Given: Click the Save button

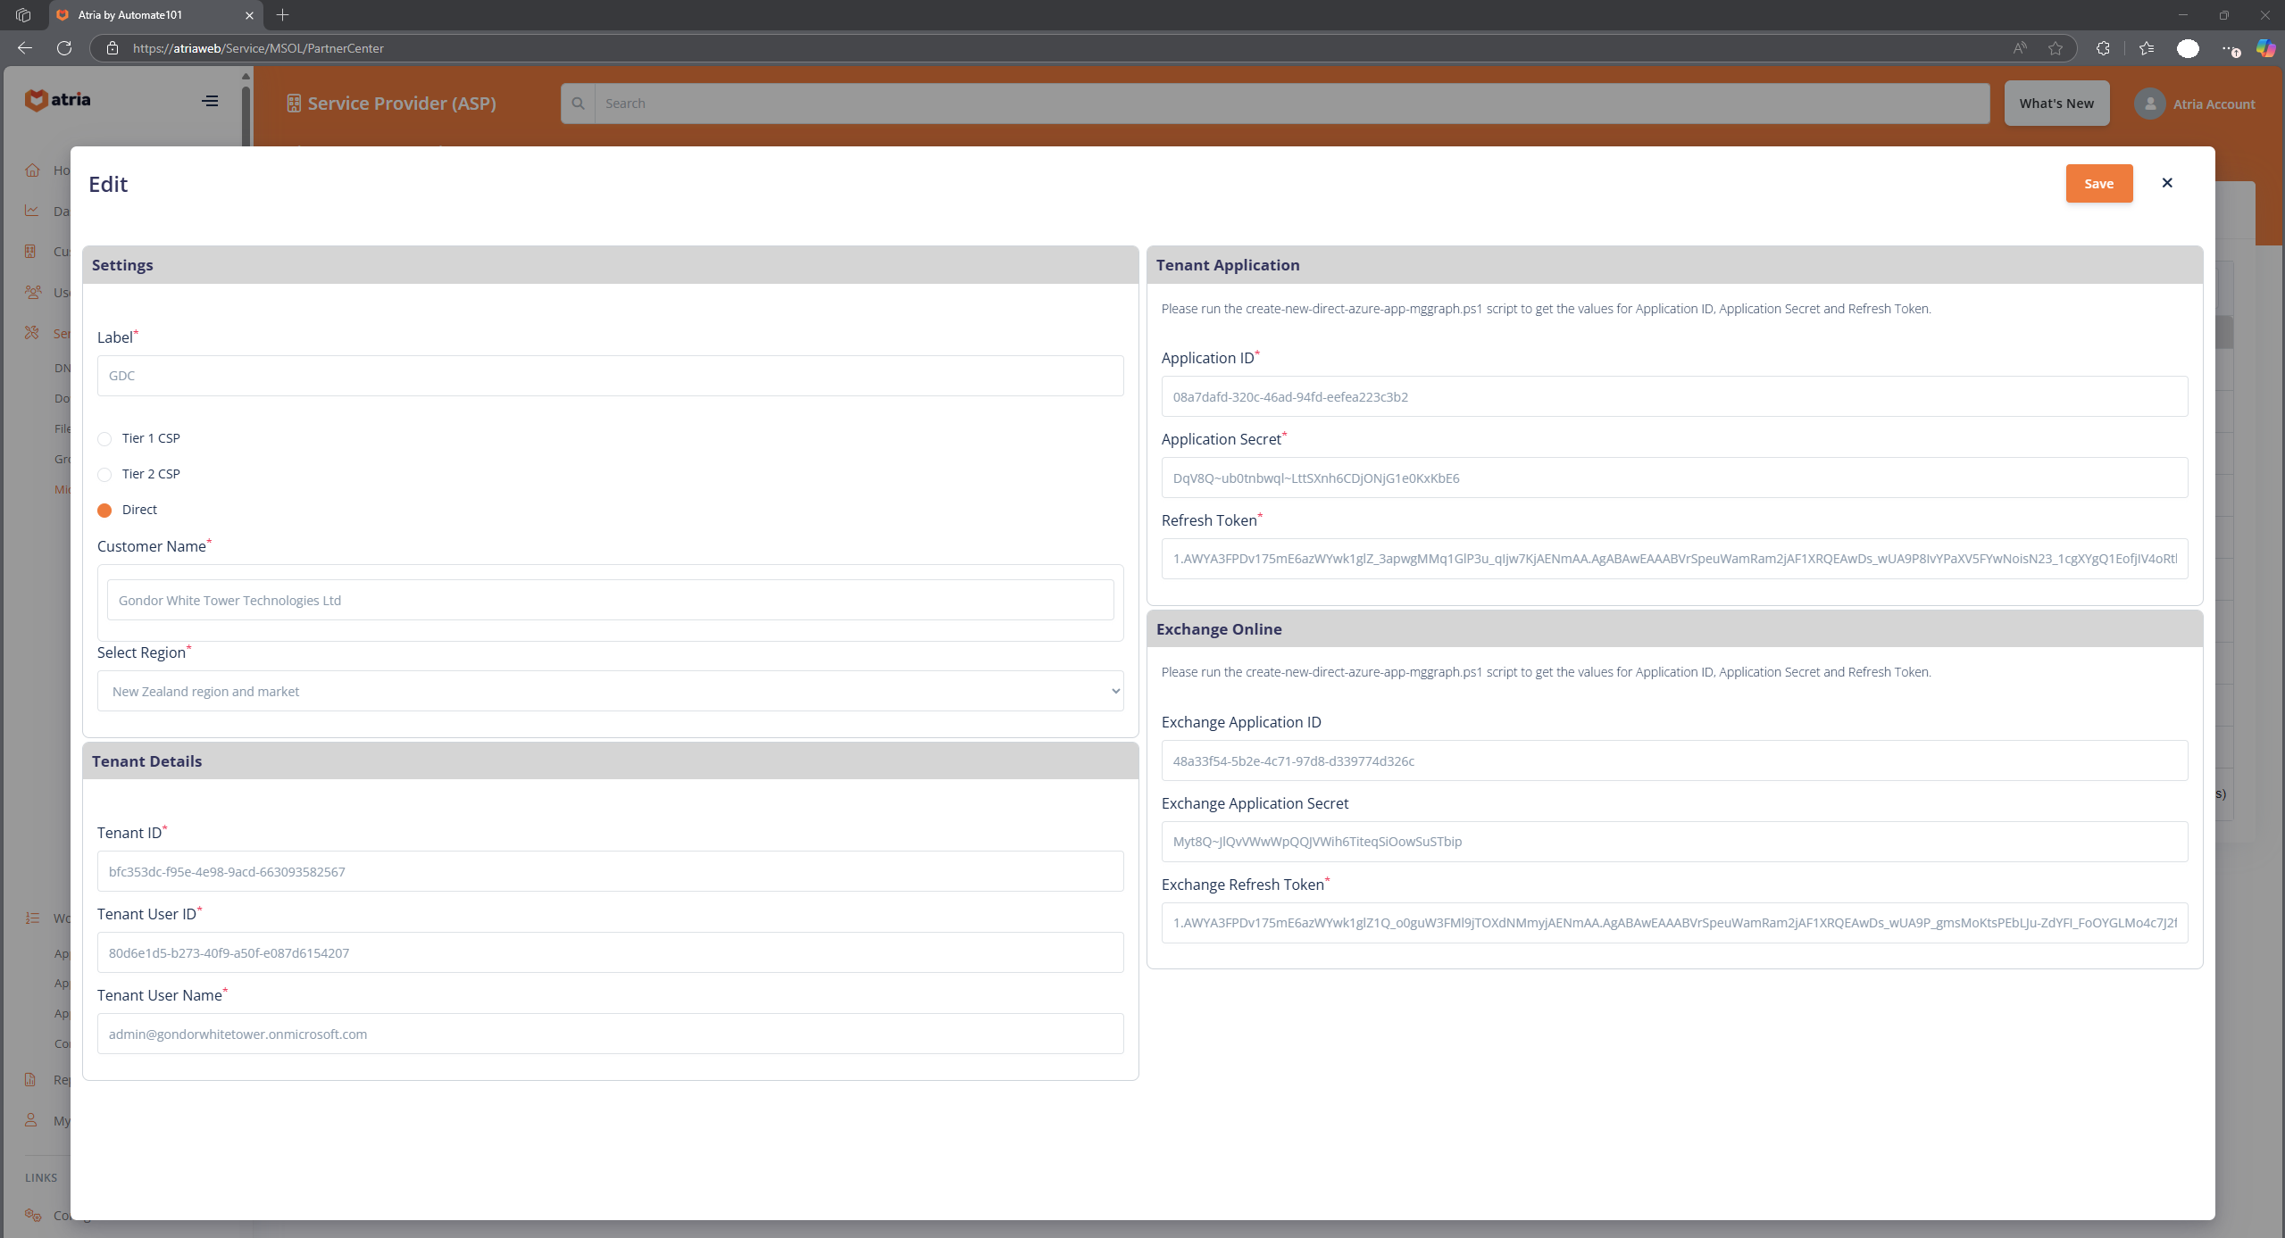Looking at the screenshot, I should click(x=2098, y=184).
